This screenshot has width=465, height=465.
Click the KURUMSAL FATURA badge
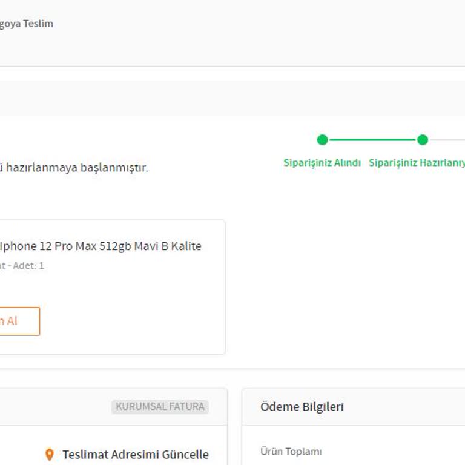pyautogui.click(x=160, y=407)
